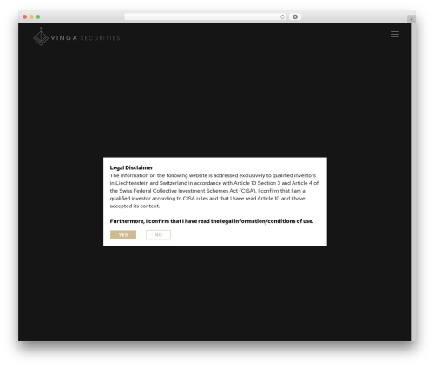
Task: Click the green maximize window dot
Action: coord(38,16)
